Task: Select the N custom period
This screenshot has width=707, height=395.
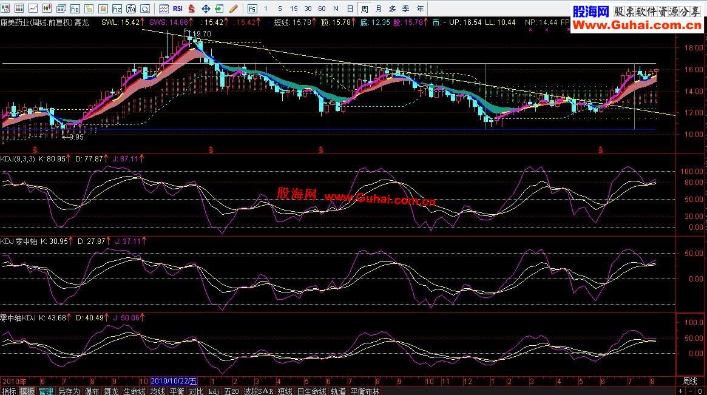Action: tap(336, 8)
